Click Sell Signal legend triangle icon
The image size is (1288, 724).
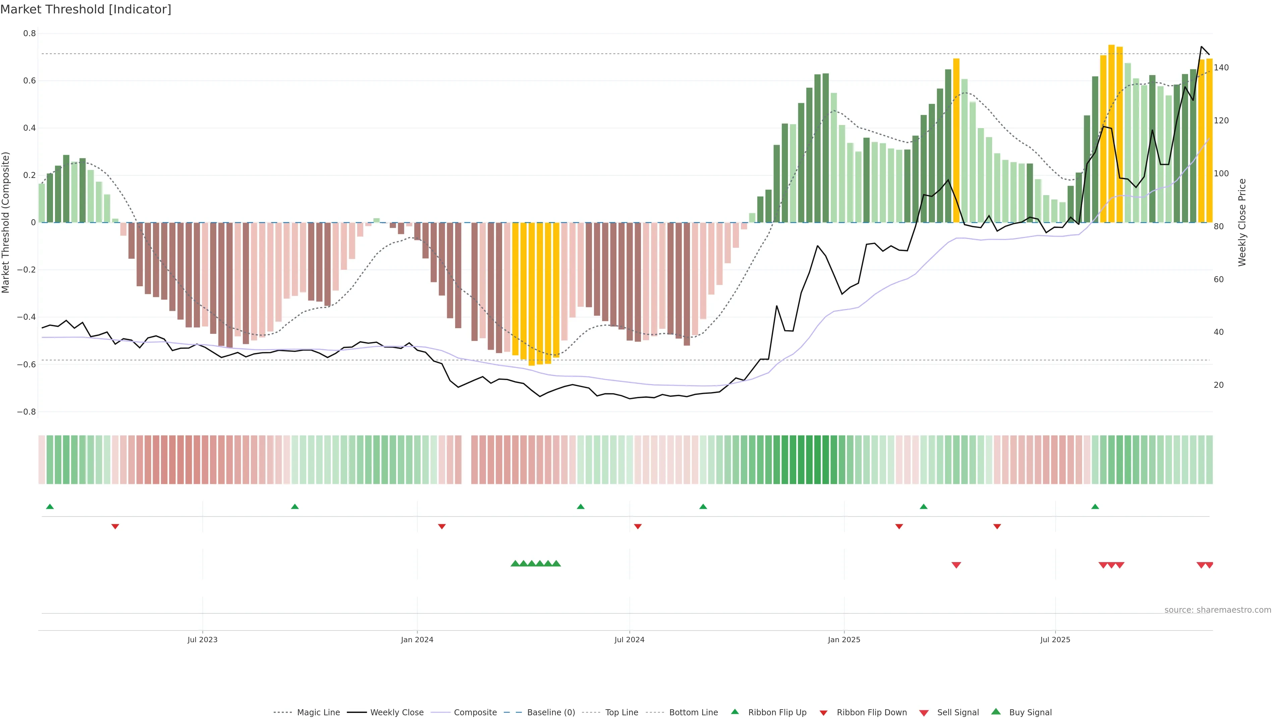(924, 713)
